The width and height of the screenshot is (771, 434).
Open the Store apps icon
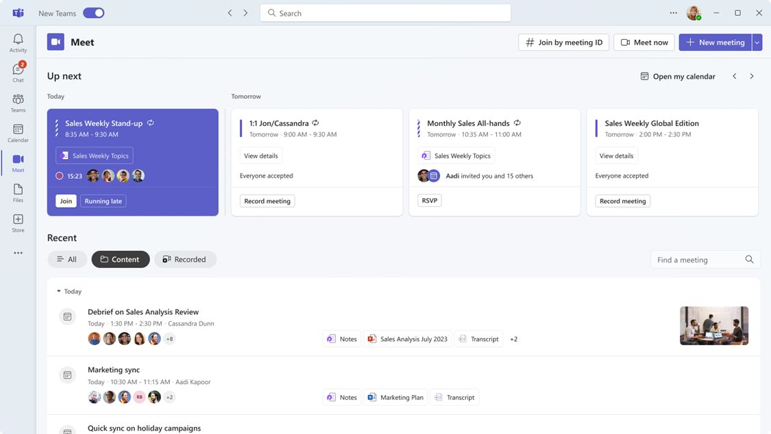tap(18, 222)
